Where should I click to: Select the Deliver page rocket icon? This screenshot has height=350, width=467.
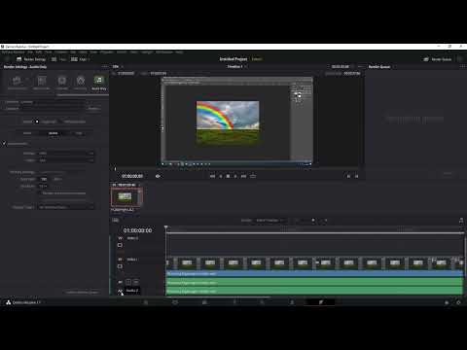(321, 302)
